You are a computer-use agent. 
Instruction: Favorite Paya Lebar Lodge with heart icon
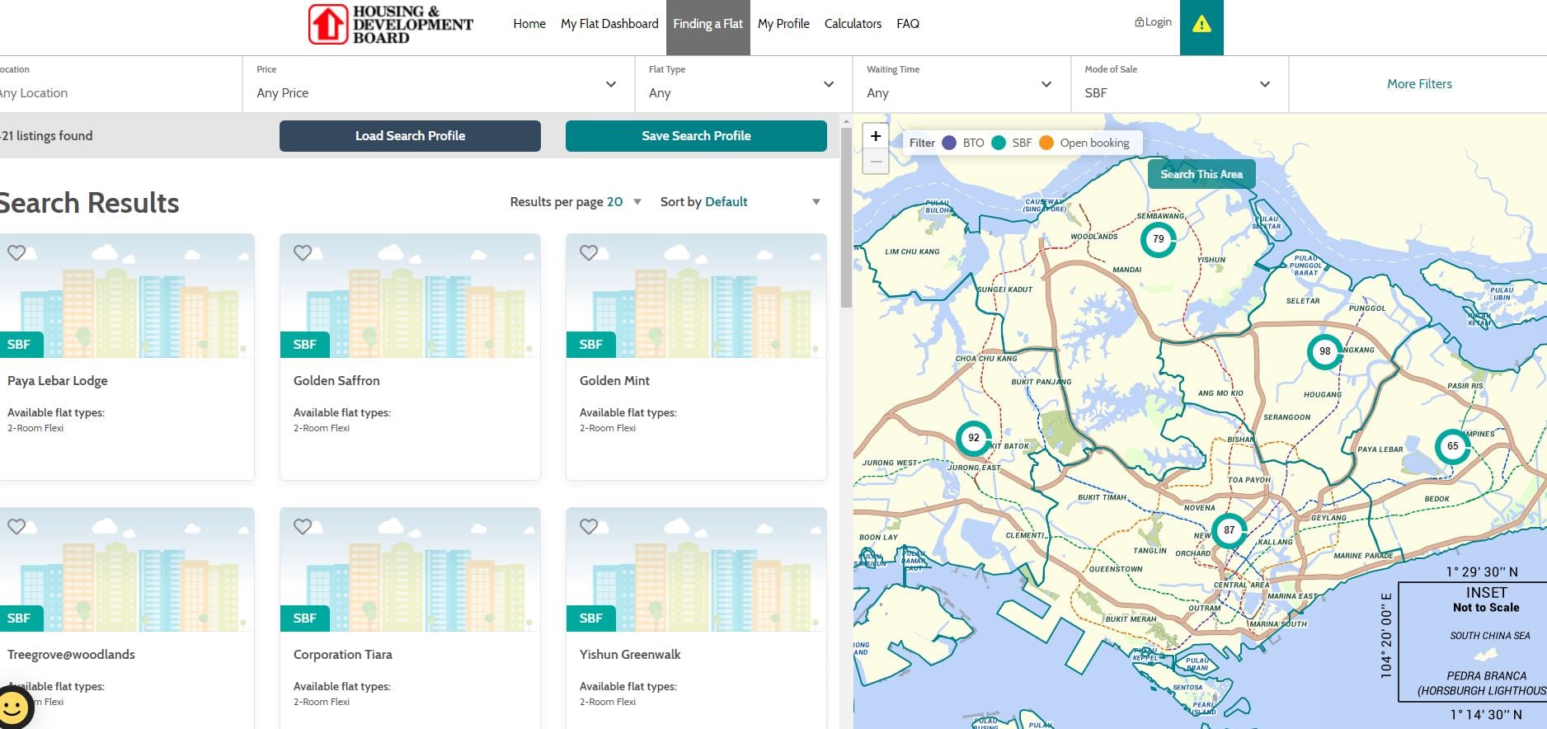pyautogui.click(x=16, y=253)
